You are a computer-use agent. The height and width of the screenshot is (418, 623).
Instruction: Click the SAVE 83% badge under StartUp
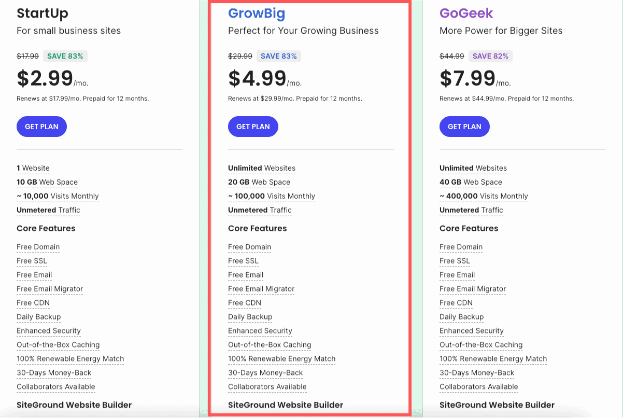65,56
